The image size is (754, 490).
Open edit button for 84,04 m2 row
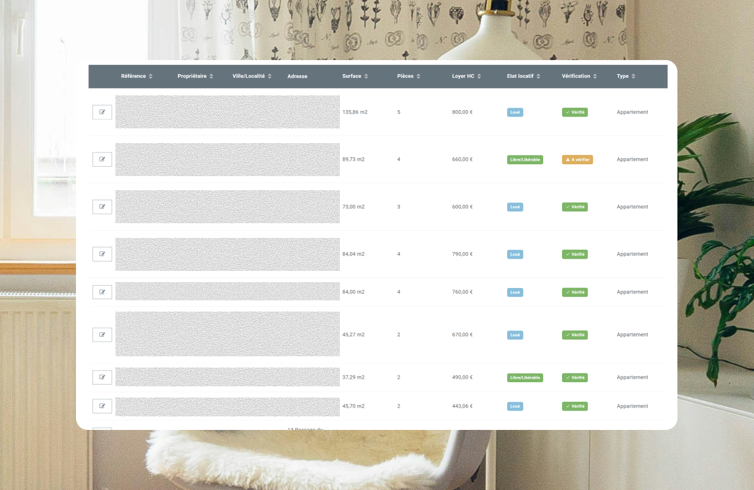coord(102,254)
